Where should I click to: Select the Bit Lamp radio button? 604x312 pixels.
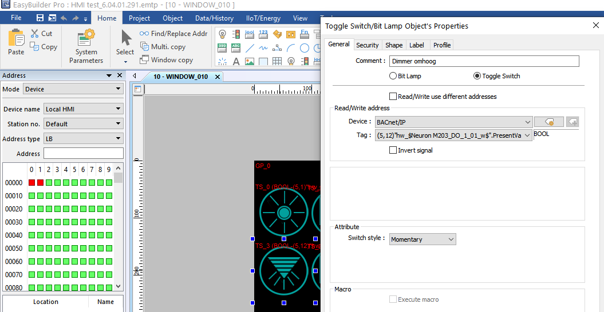(393, 76)
